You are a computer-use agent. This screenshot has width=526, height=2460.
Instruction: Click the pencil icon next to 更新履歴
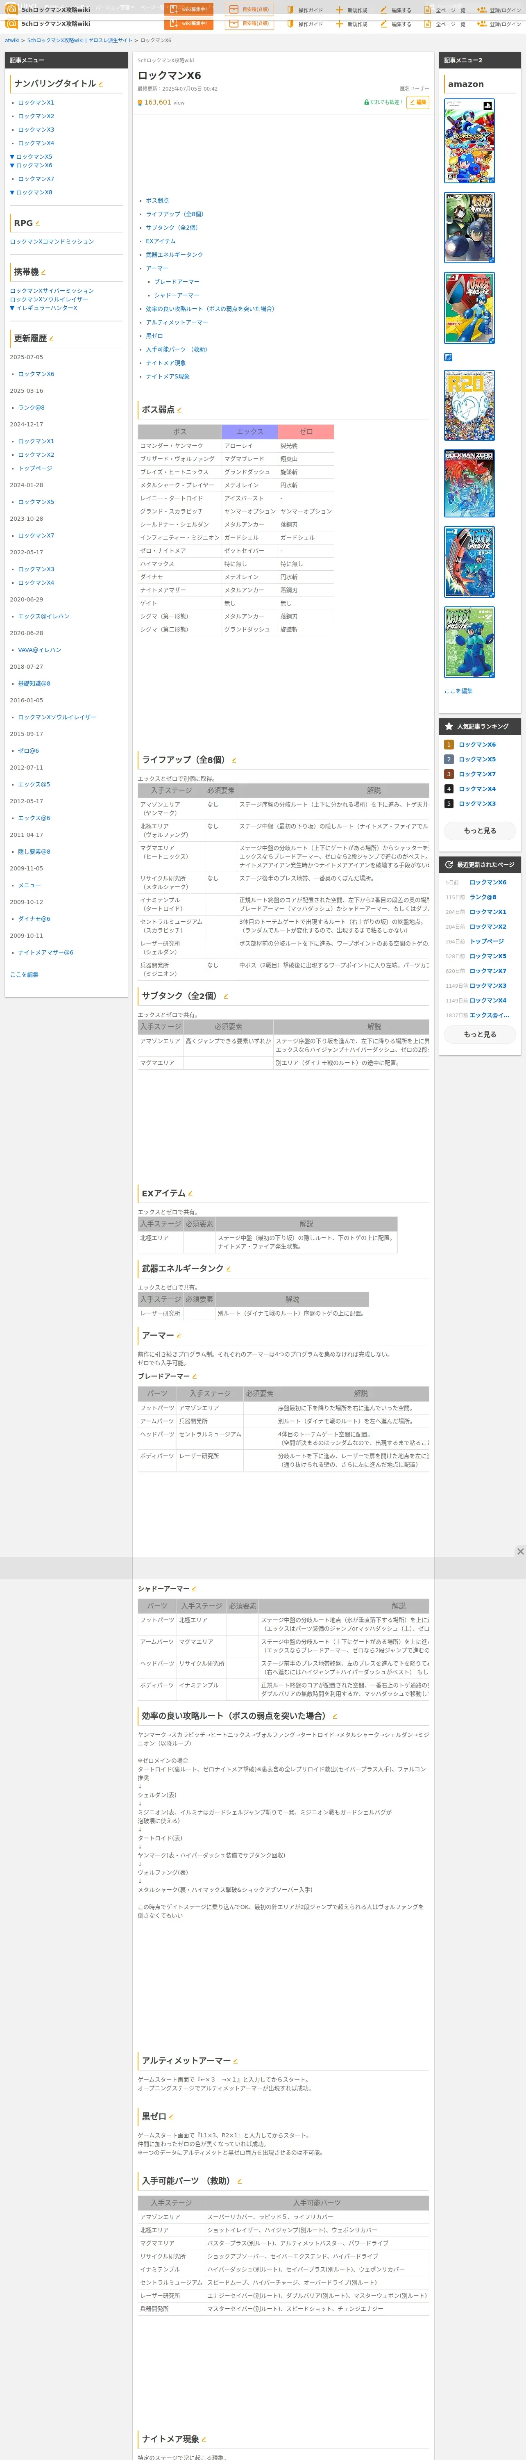(52, 339)
